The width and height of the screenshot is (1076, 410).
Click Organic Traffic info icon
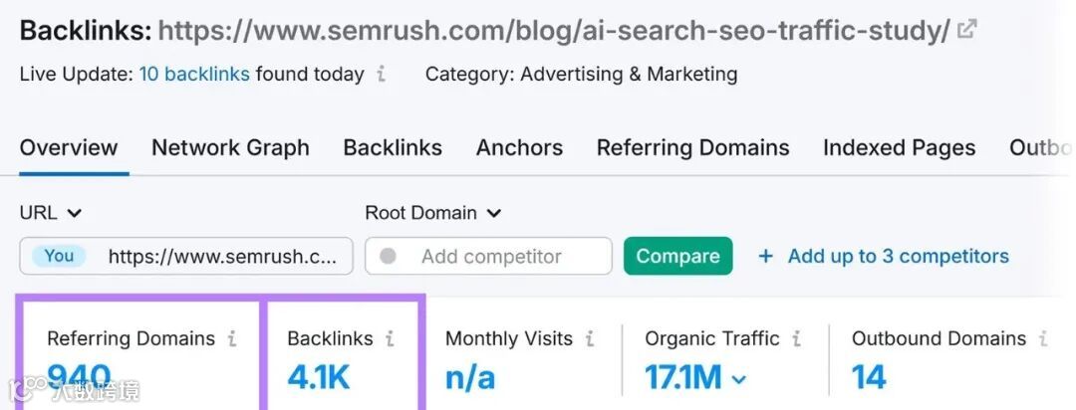(796, 339)
